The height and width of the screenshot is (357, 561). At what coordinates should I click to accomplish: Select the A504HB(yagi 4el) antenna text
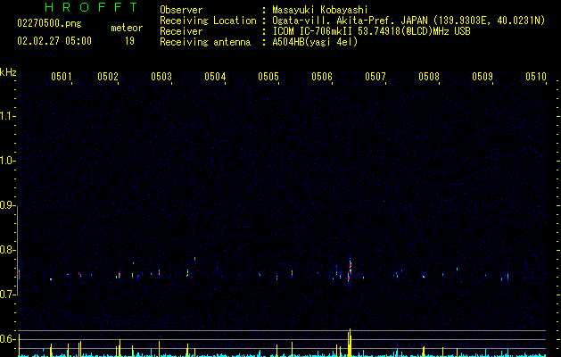[x=315, y=42]
